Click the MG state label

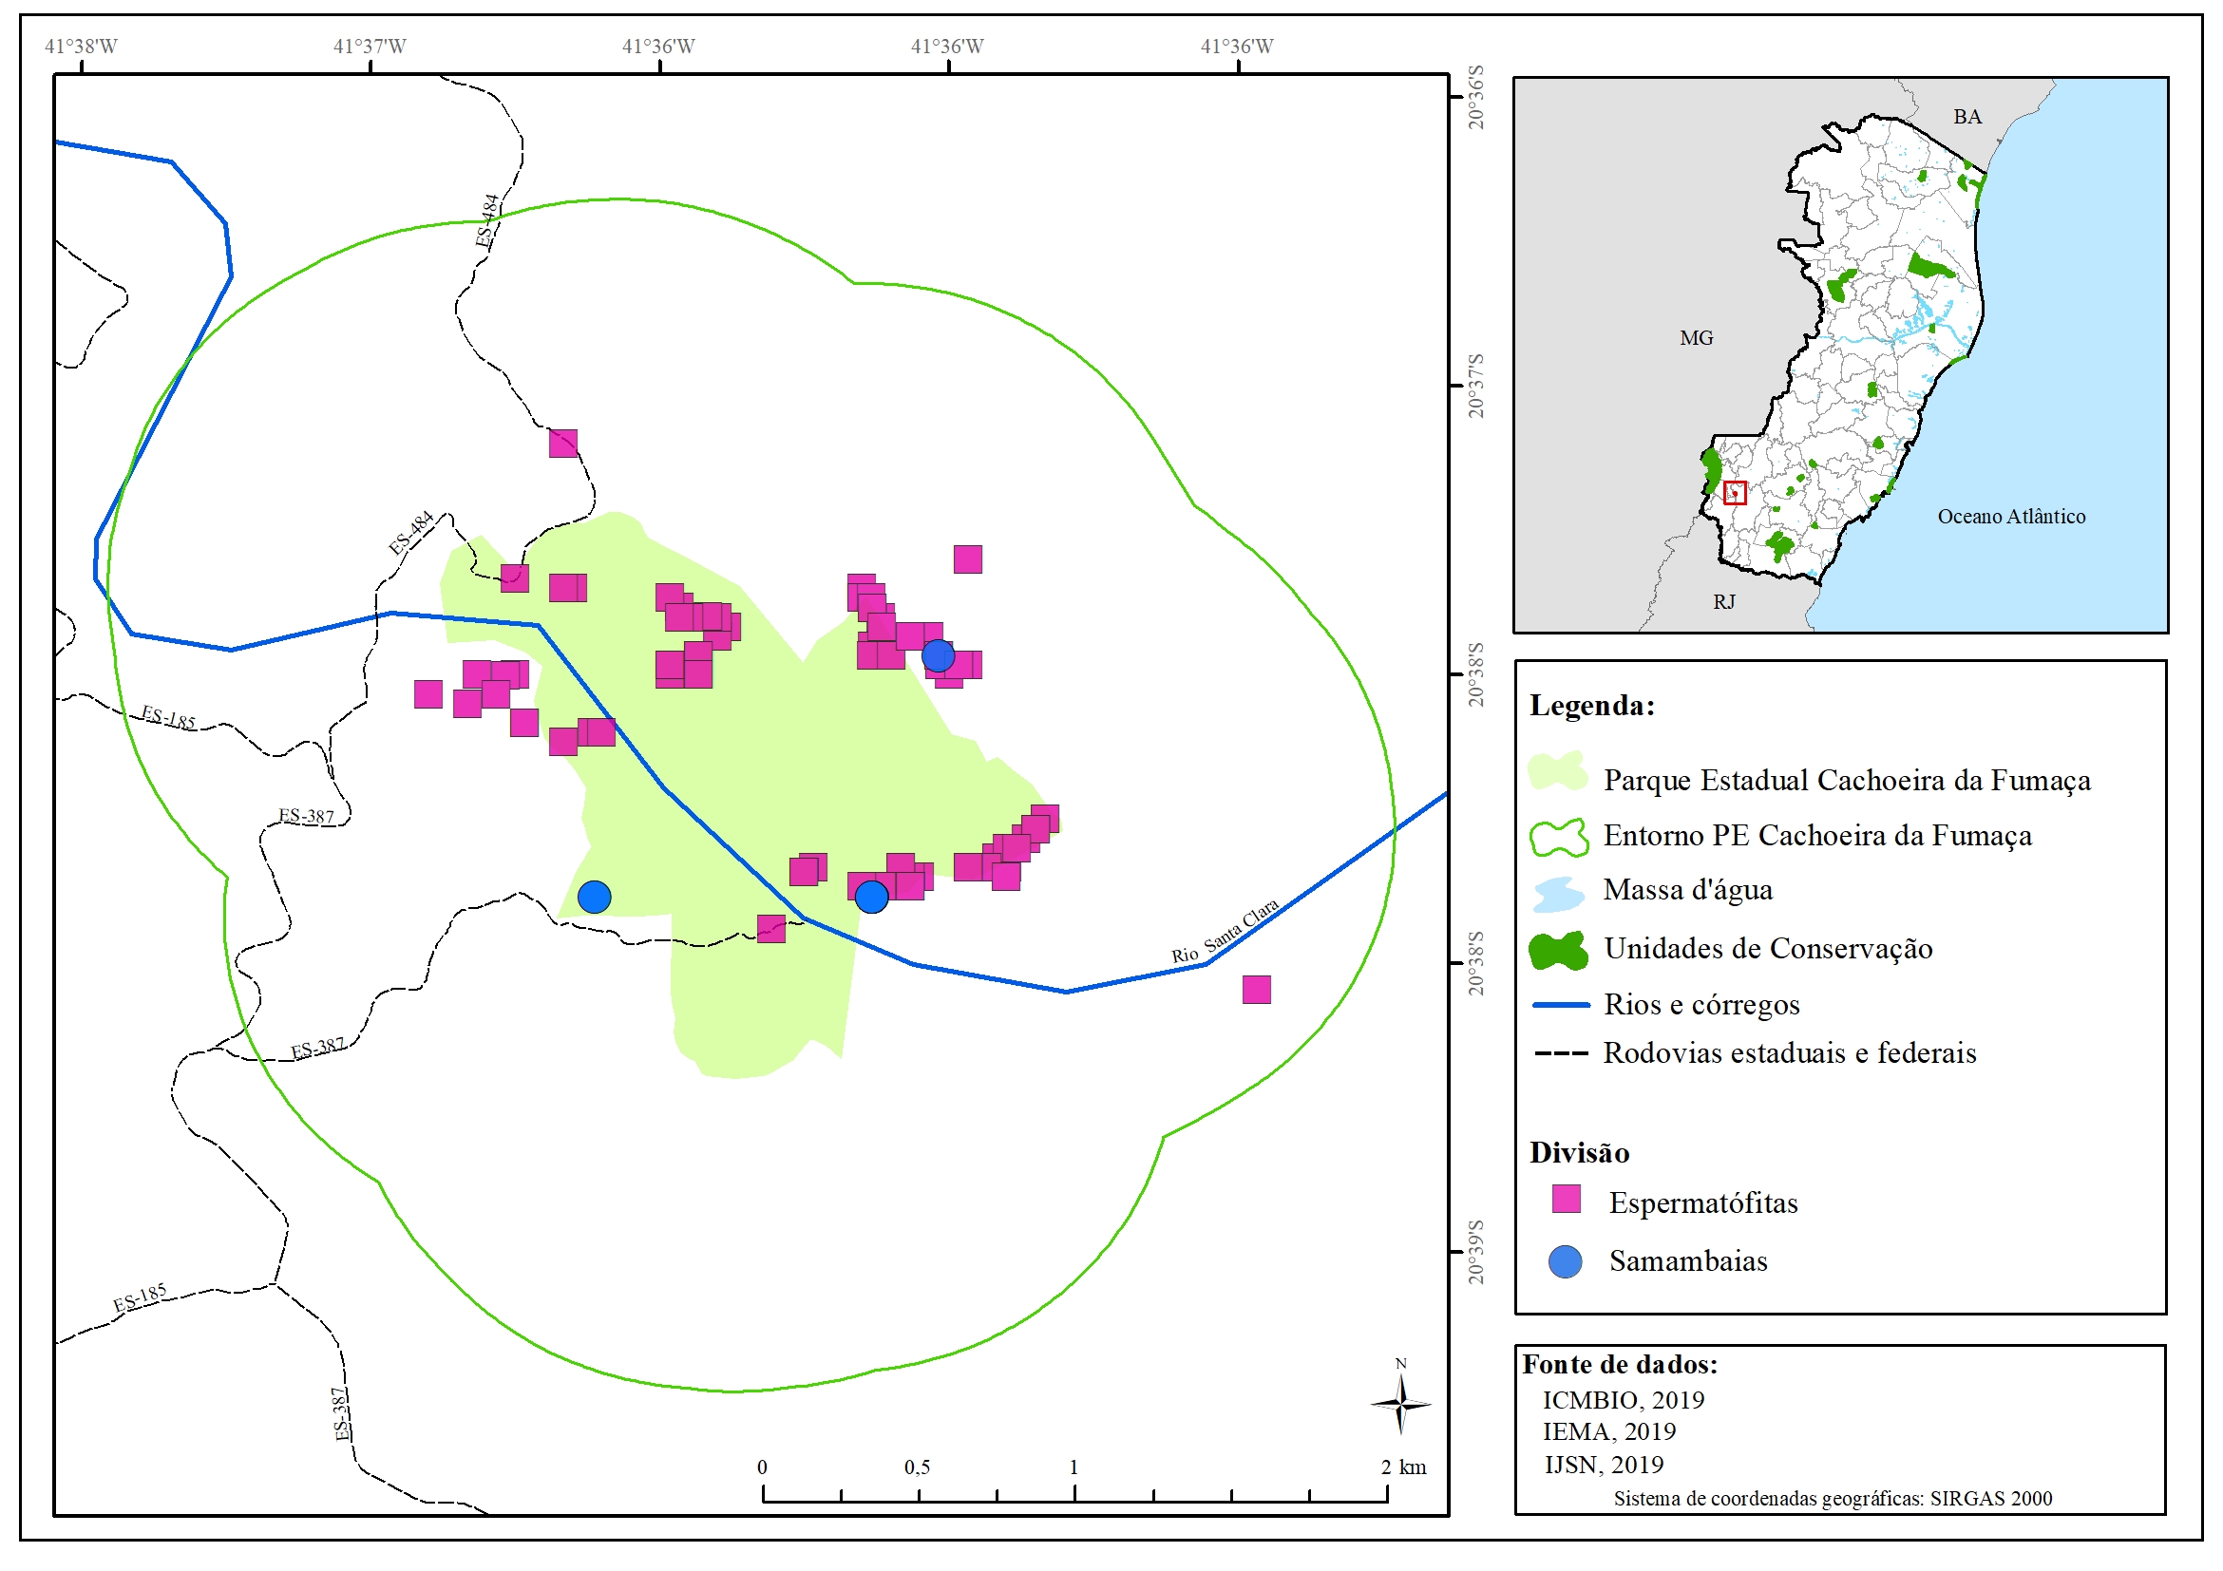point(1696,338)
